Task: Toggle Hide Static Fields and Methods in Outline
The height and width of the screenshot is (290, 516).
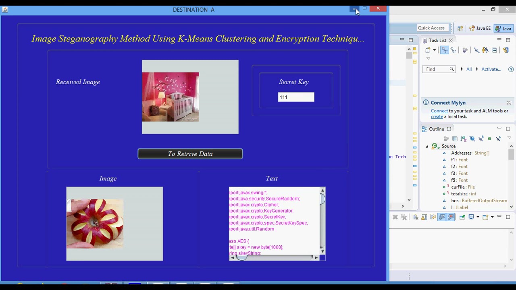Action: click(x=481, y=139)
